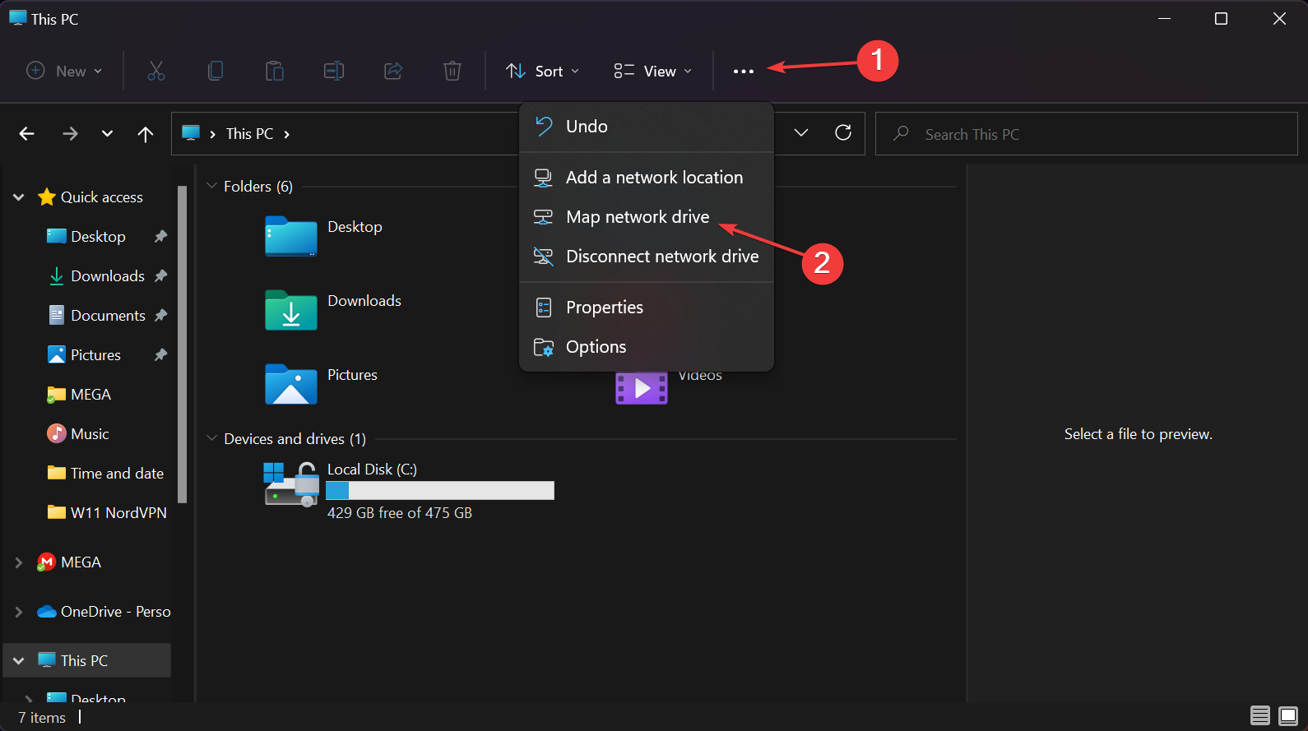The image size is (1308, 731).
Task: Open the Videos folder icon
Action: point(642,387)
